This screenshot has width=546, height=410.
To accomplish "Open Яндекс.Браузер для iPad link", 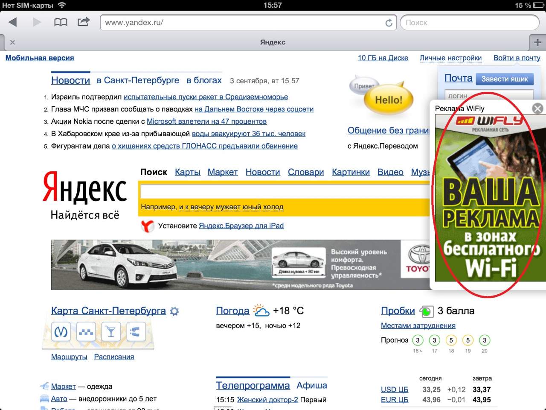I will [x=241, y=226].
